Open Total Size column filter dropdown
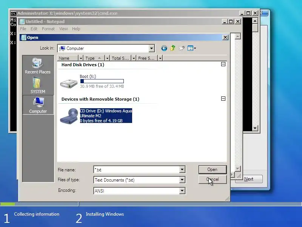This screenshot has height=227, width=302. point(134,58)
